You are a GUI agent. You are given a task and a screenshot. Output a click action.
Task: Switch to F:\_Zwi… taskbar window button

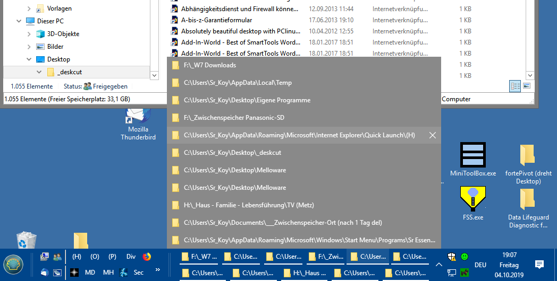pos(326,257)
